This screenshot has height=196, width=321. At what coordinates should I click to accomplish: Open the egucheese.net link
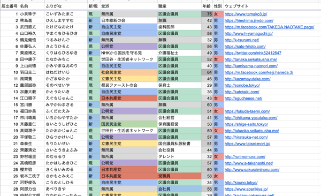[243, 99]
